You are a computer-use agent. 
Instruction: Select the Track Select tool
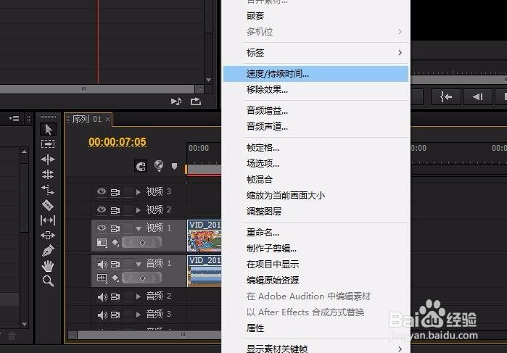coord(48,144)
